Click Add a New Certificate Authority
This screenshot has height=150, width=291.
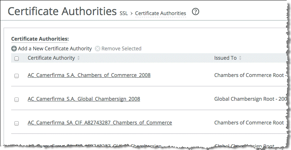tap(55, 49)
